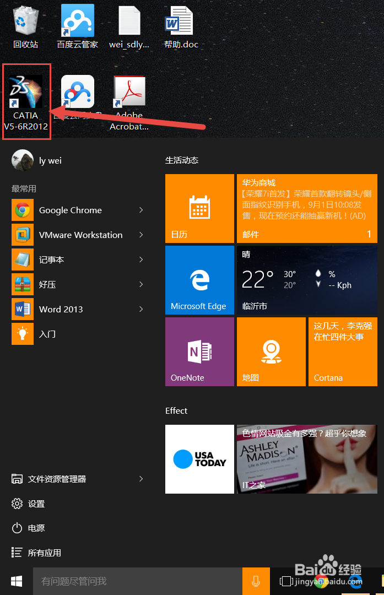Open the Cortana news tile
Screen dimensions: 384x595
[343, 351]
